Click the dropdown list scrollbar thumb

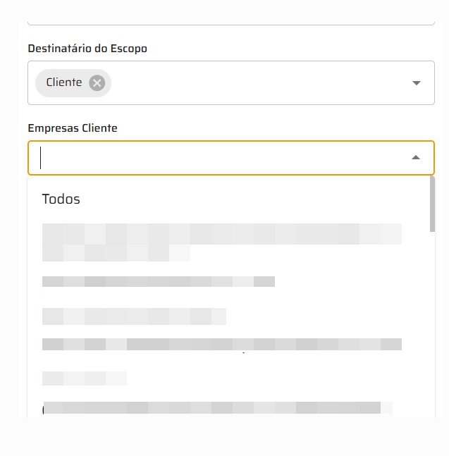432,203
